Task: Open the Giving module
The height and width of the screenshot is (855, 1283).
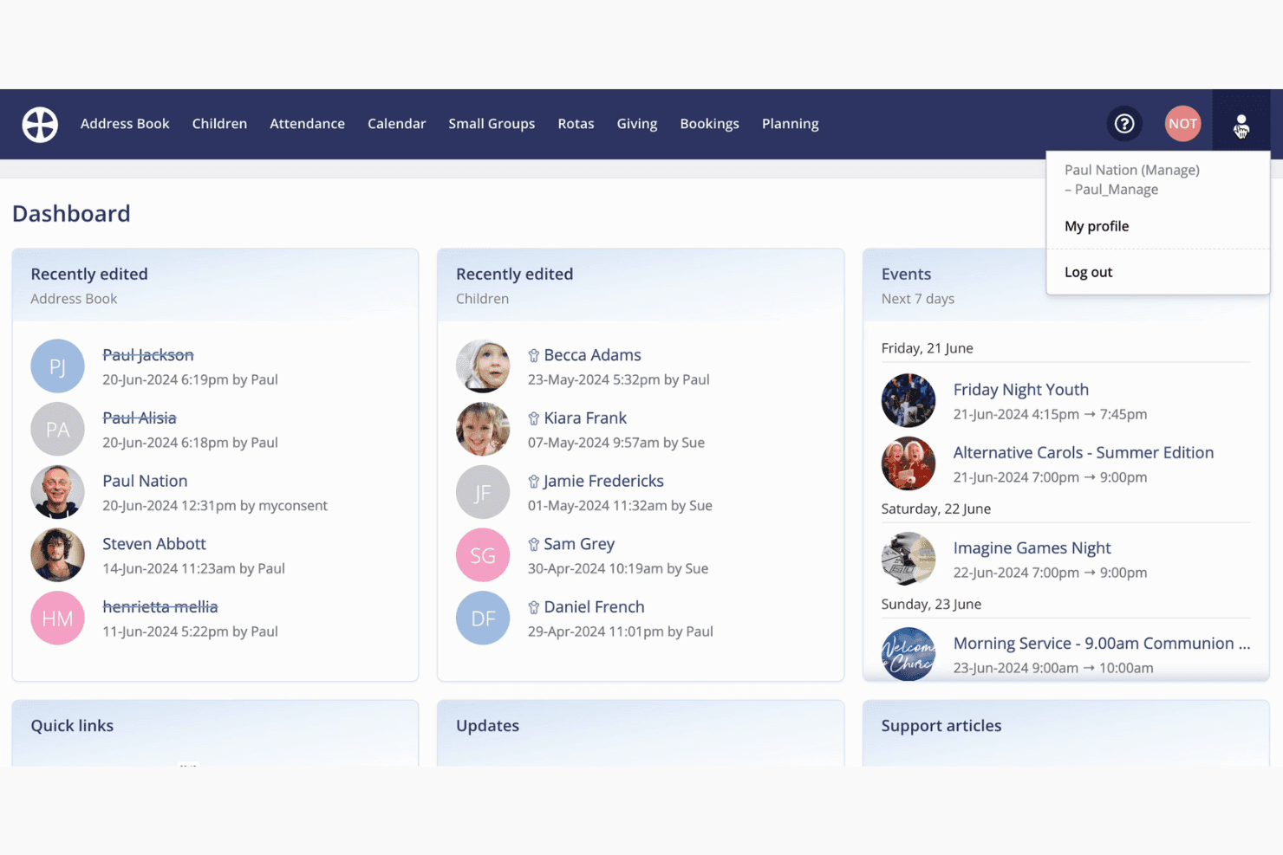Action: [637, 124]
